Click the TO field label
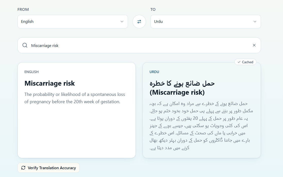The height and width of the screenshot is (177, 283). coord(153,9)
